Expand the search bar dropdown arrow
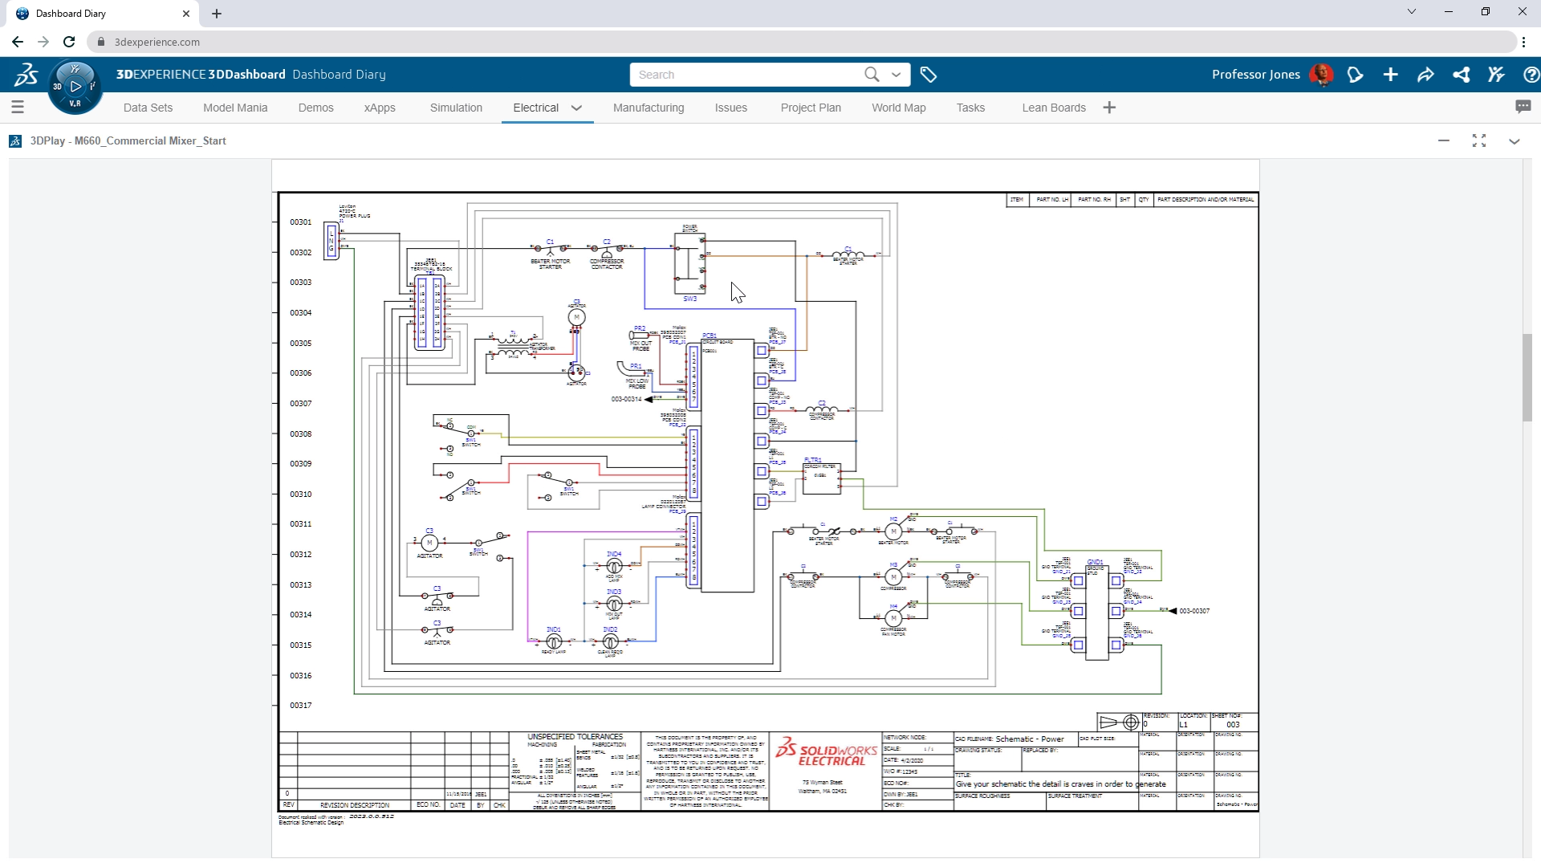1541x867 pixels. point(897,74)
